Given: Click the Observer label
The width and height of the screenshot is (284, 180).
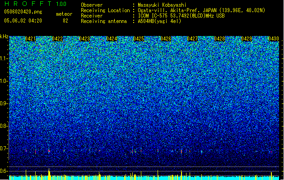Looking at the screenshot, I should 92,5.
